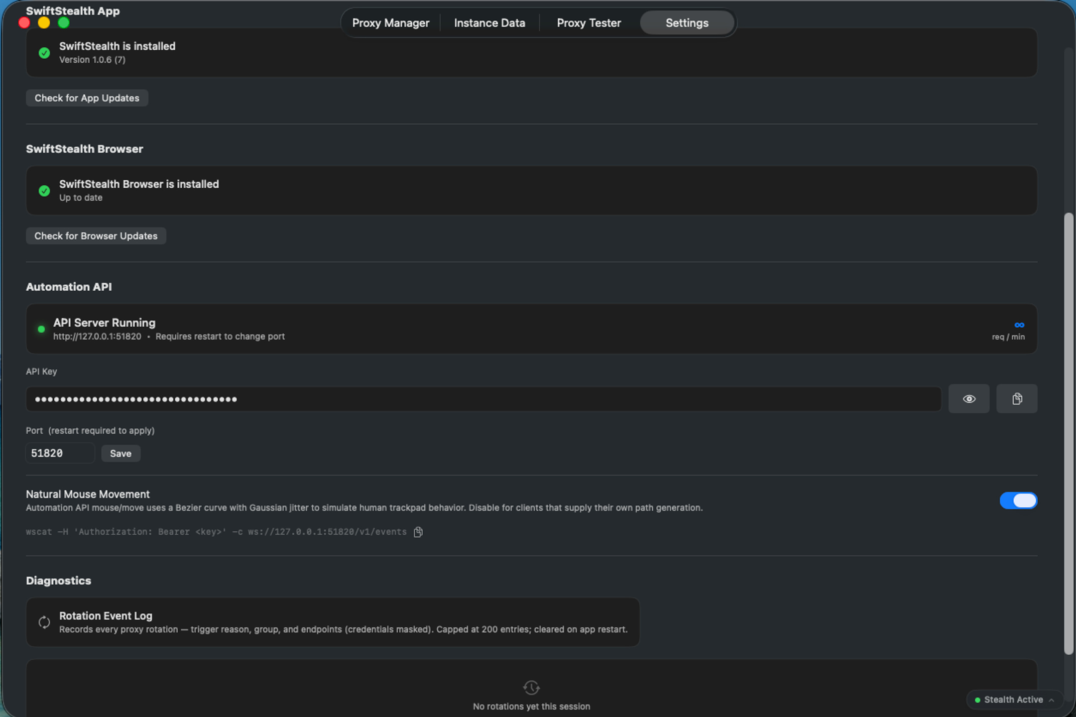Screen dimensions: 1076x717
Task: Click Check for App Updates
Action: [87, 98]
